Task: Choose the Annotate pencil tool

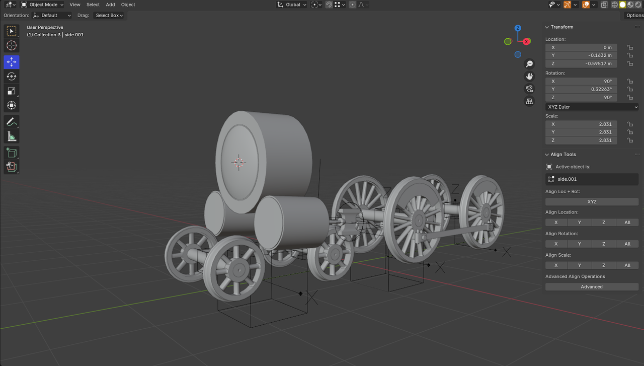Action: [12, 122]
